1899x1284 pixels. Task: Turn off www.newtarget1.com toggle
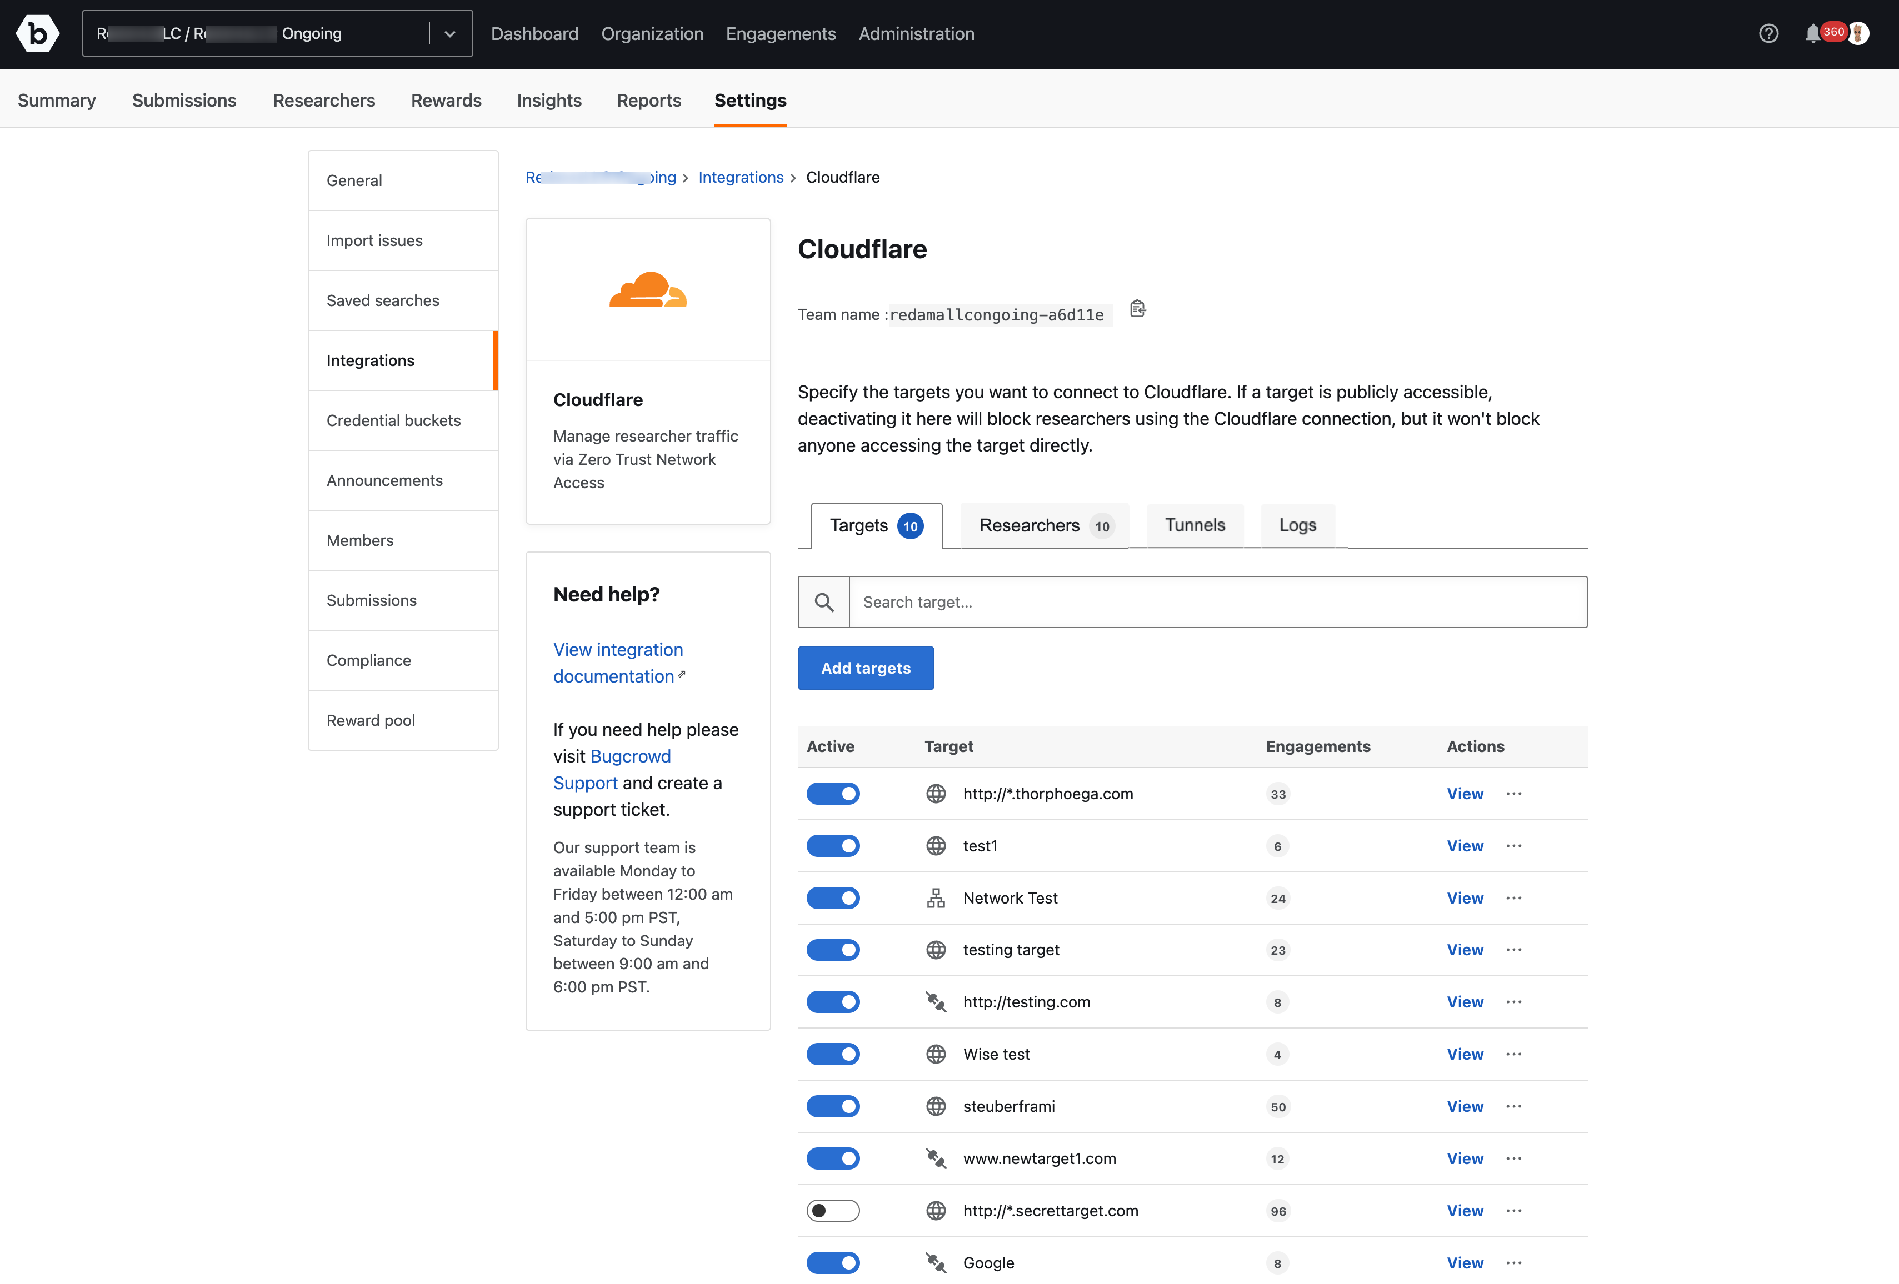pos(833,1159)
